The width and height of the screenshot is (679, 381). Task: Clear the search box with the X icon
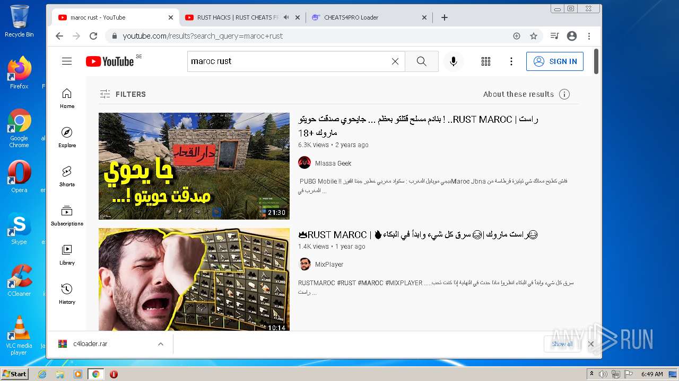(x=395, y=61)
